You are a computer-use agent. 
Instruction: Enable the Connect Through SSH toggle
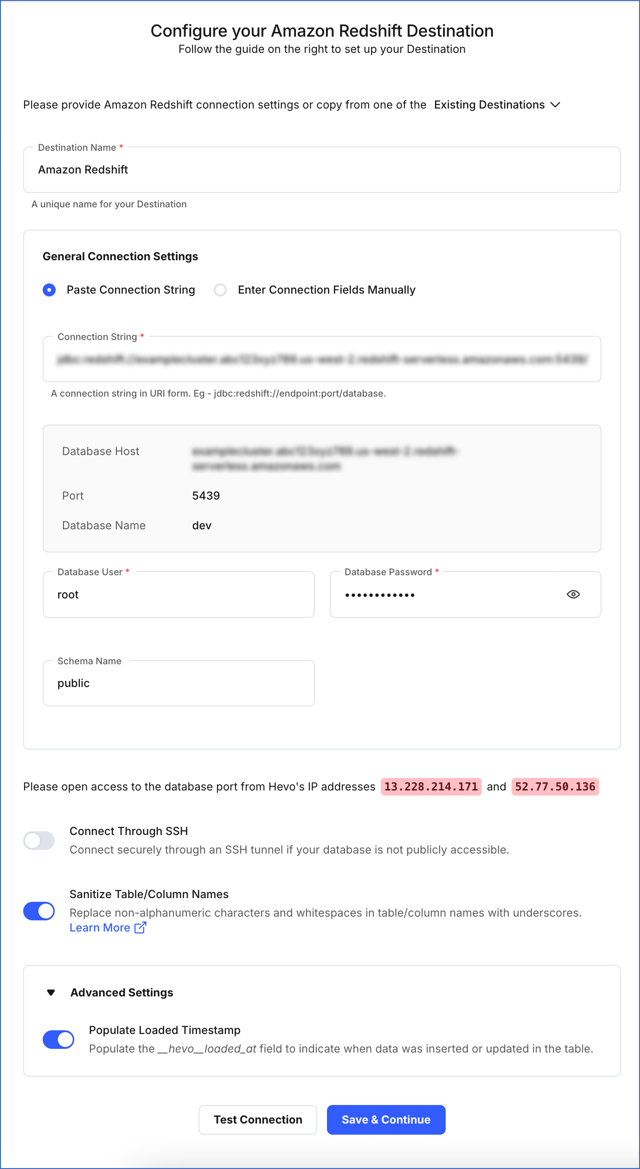[x=39, y=840]
